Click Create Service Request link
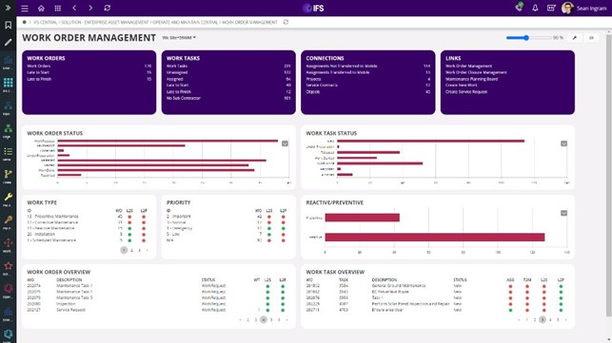The width and height of the screenshot is (612, 343). point(466,91)
